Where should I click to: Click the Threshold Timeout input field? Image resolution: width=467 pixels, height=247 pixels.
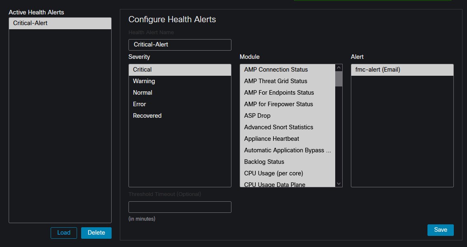click(180, 207)
